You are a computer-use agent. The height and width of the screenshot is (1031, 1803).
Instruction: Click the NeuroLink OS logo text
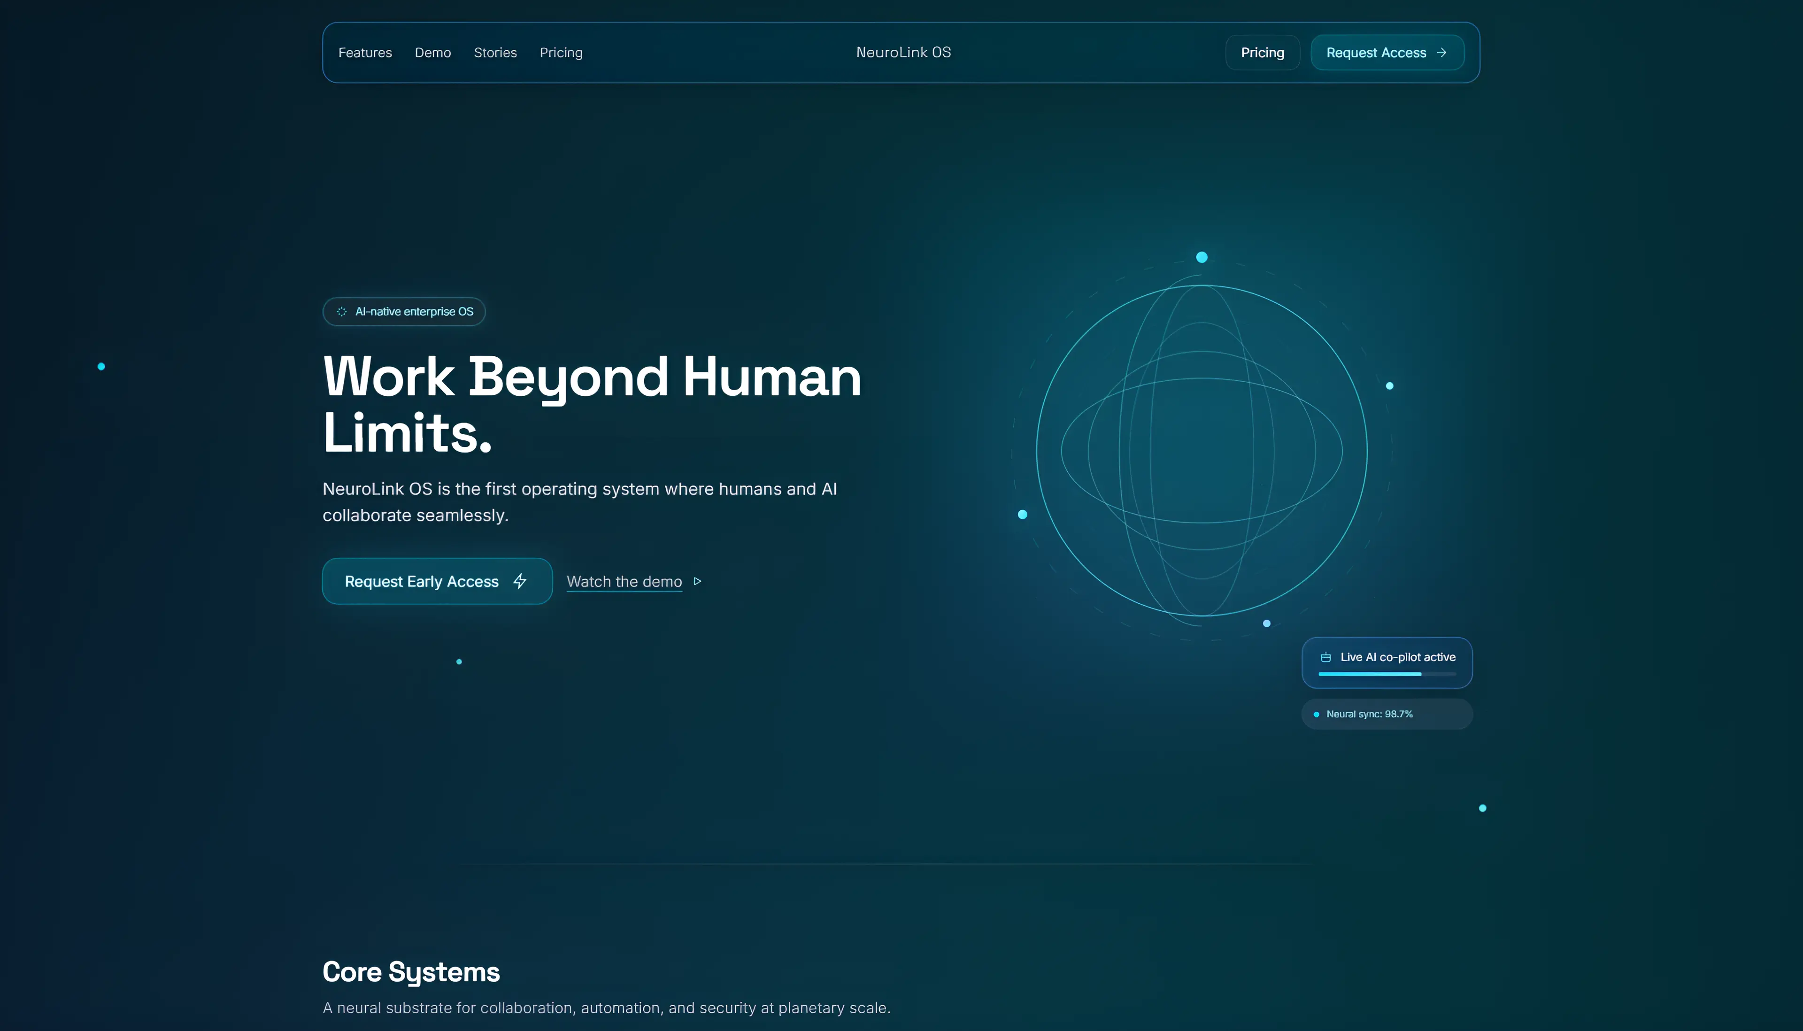(x=903, y=53)
